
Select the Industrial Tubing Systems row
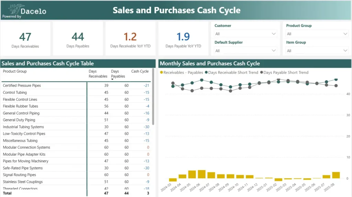tap(23, 127)
